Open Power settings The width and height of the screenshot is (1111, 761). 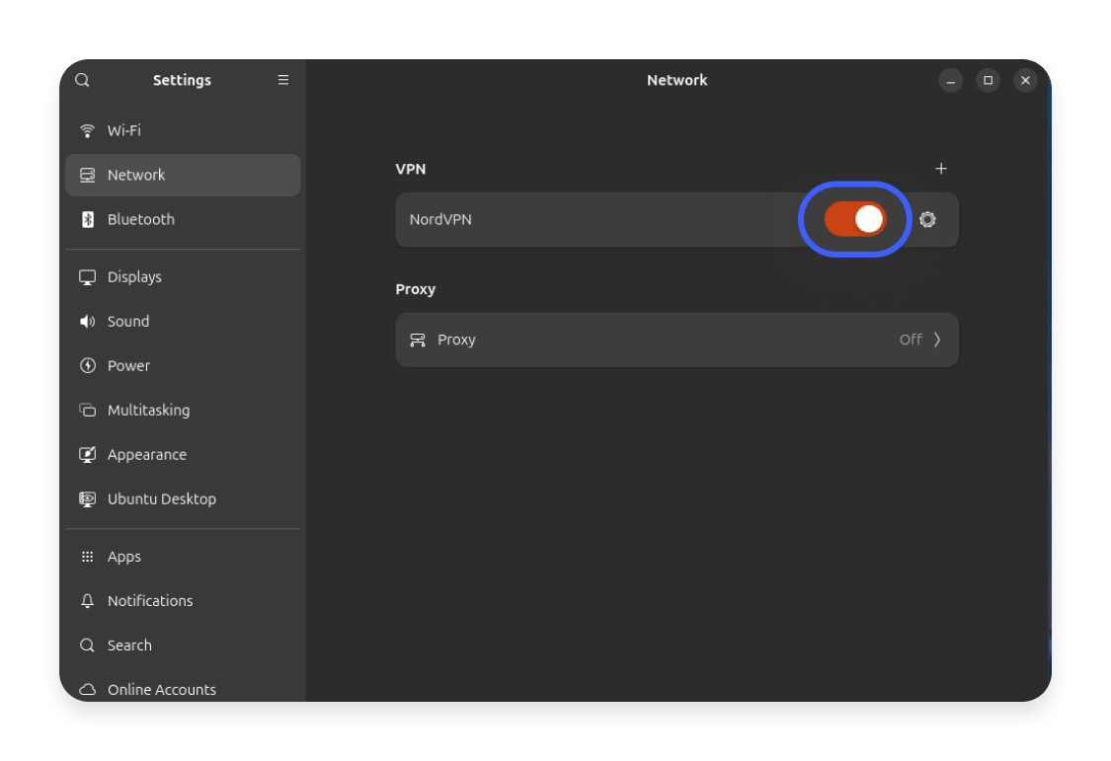click(x=126, y=365)
